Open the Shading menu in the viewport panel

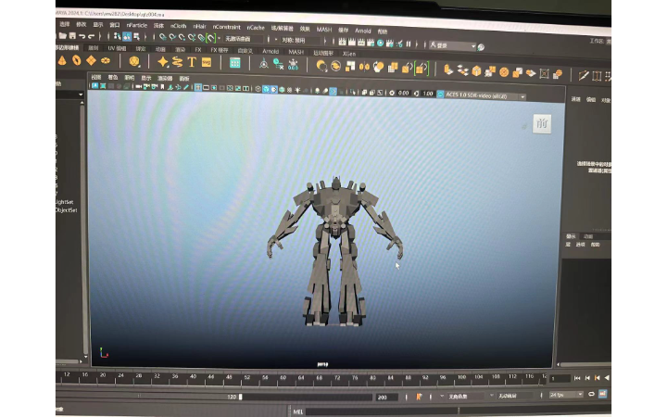[113, 78]
